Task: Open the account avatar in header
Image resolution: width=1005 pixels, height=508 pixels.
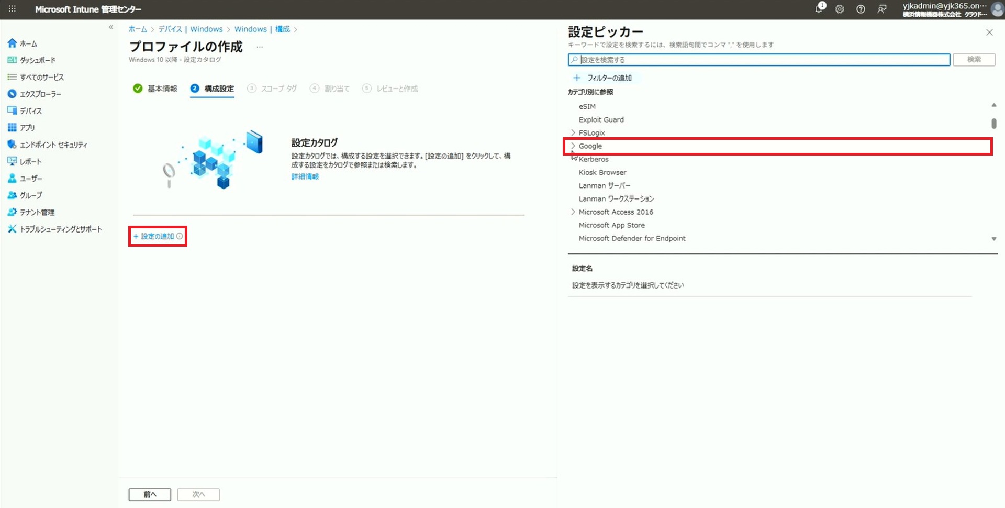Action: [997, 9]
